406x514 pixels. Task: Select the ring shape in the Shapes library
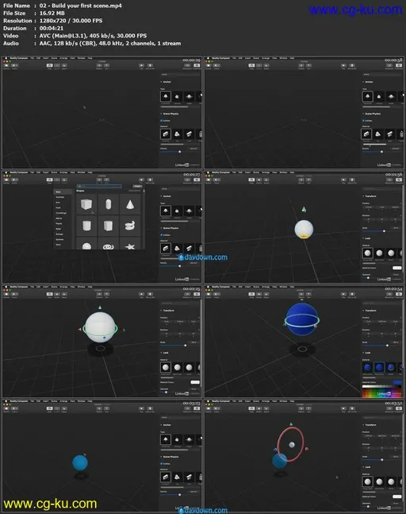[109, 245]
